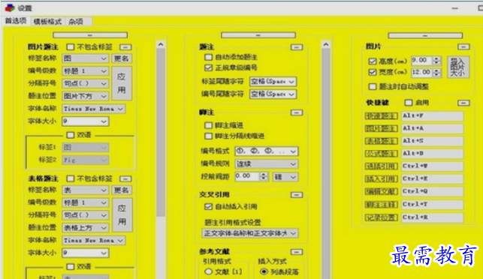This screenshot has width=483, height=279.
Task: Open 题注位置 dropdown showing 图片下方
Action: coord(86,96)
